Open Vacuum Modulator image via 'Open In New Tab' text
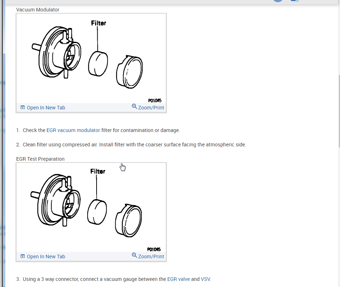340x287 pixels. tap(46, 108)
